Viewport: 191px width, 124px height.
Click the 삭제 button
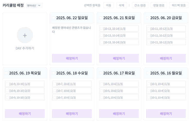tap(121, 5)
